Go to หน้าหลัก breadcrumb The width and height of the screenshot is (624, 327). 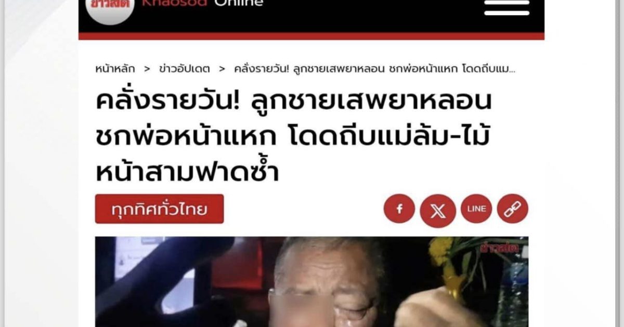point(115,69)
